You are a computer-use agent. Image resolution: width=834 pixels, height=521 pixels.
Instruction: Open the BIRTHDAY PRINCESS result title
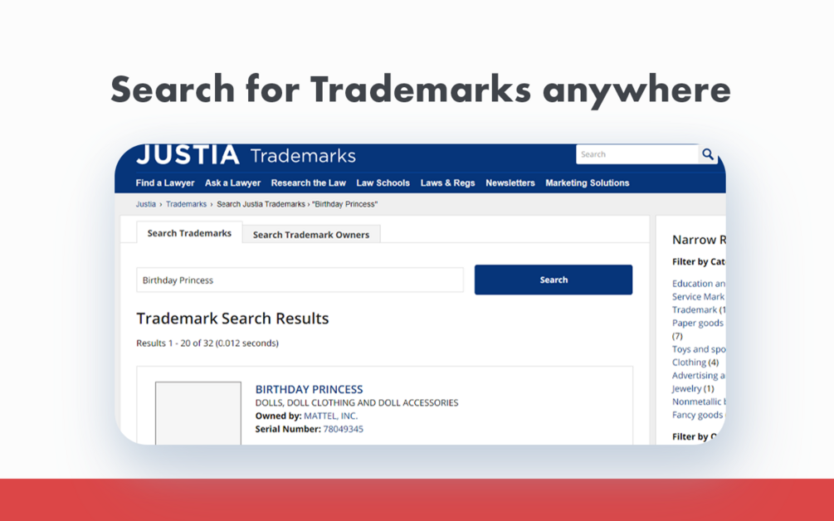(x=309, y=389)
